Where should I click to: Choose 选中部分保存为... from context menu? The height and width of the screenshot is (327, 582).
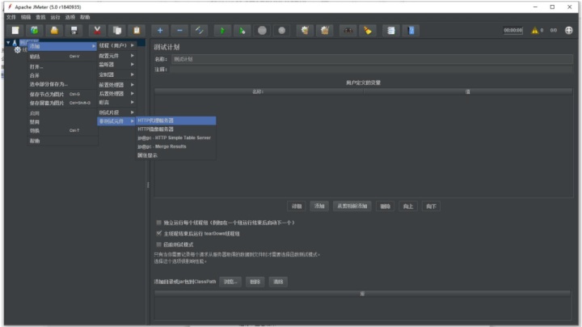pyautogui.click(x=62, y=84)
